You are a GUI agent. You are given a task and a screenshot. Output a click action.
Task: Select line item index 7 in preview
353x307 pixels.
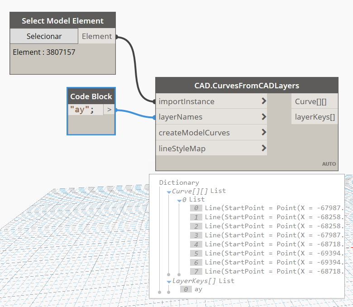click(267, 271)
